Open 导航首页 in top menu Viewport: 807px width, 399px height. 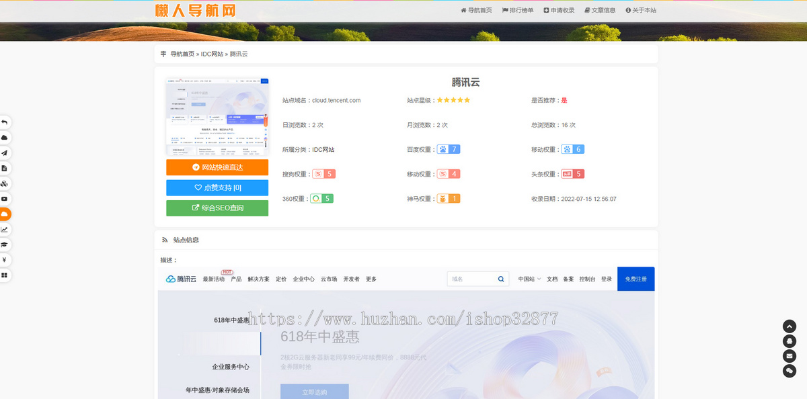coord(476,10)
